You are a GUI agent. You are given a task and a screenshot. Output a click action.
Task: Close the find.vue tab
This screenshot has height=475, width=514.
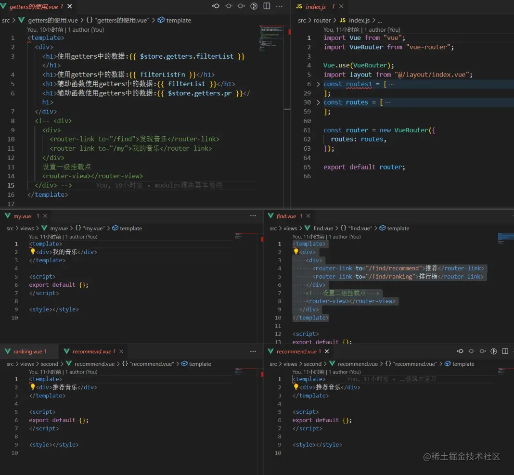[308, 216]
